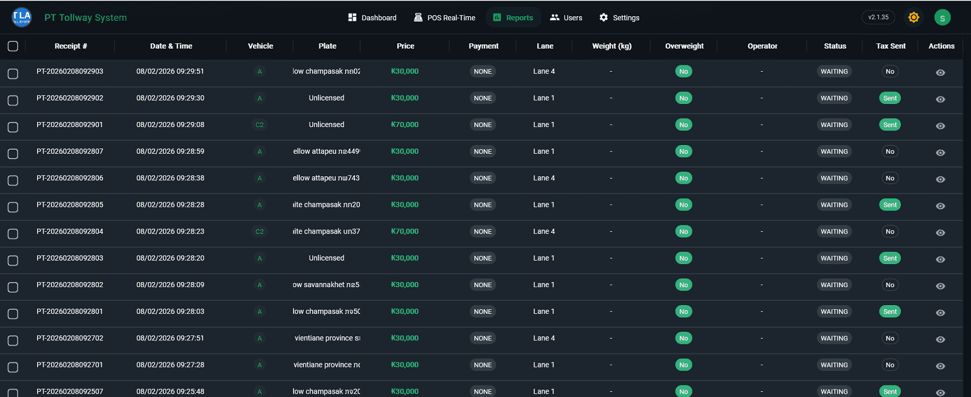971x397 pixels.
Task: Check the select-all header checkbox
Action: pos(13,46)
